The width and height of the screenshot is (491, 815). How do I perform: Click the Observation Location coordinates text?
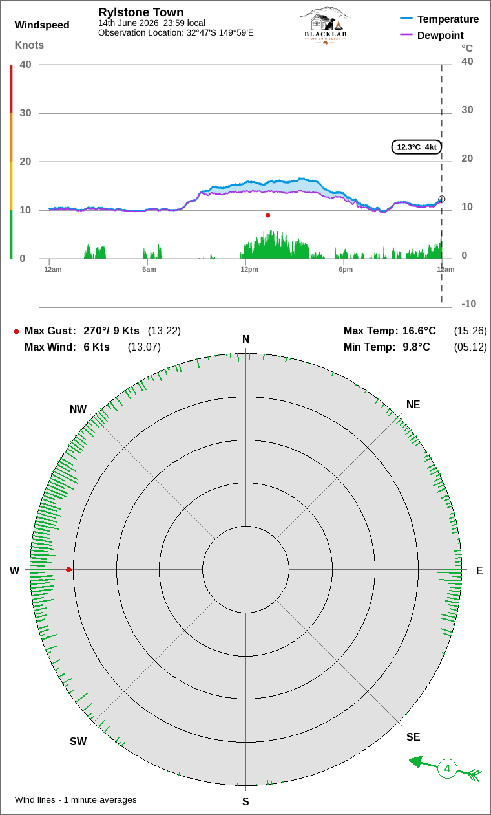tap(176, 32)
